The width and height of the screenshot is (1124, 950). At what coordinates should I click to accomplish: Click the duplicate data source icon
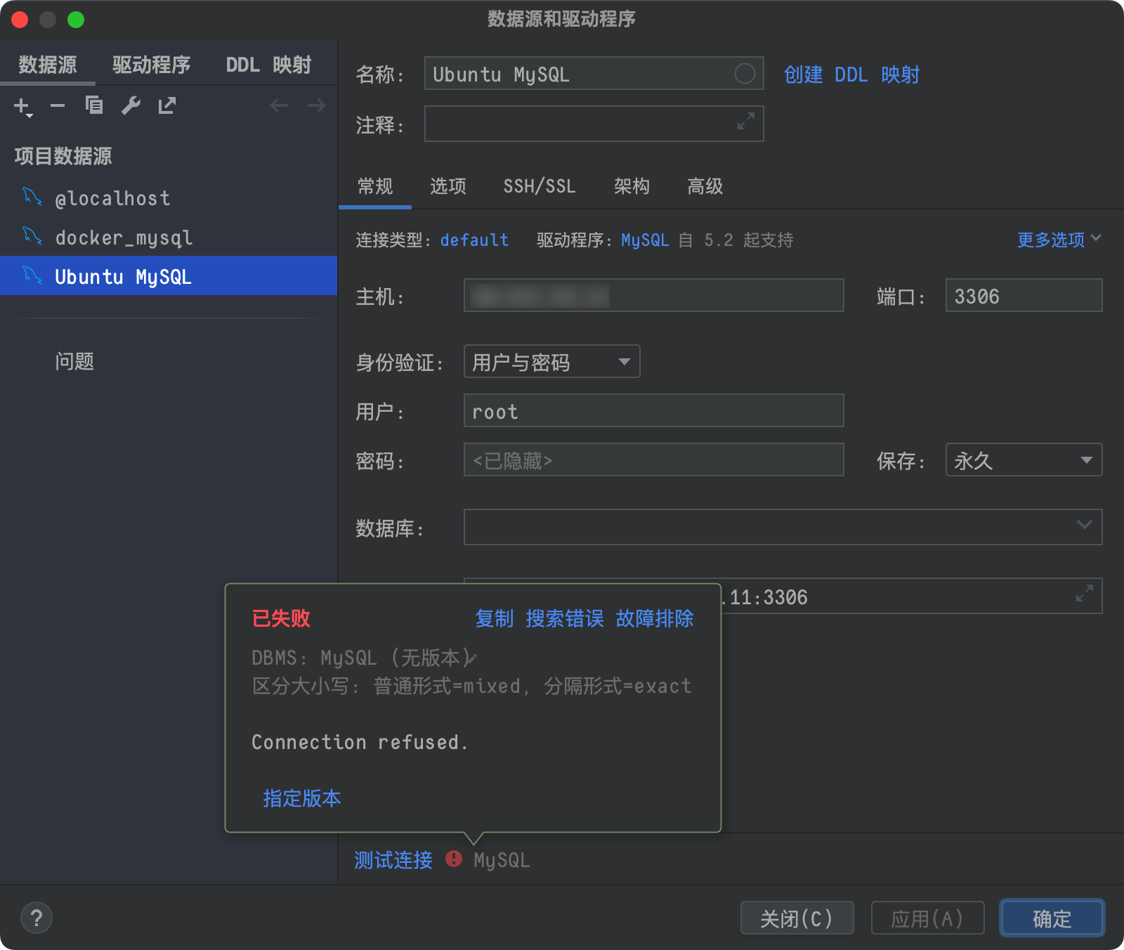[94, 106]
